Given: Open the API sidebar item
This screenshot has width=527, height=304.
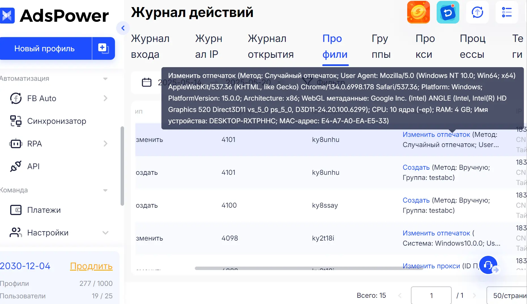Looking at the screenshot, I should point(33,166).
